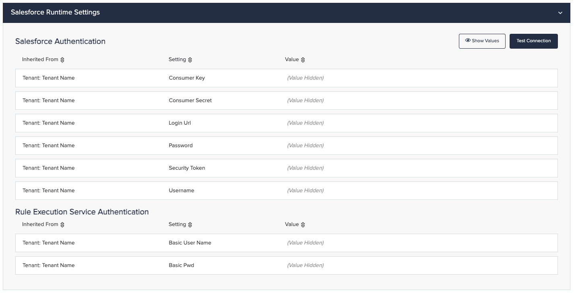Click sort icon beside Salesforce Setting column
Screen dimensions: 574x294
click(190, 60)
